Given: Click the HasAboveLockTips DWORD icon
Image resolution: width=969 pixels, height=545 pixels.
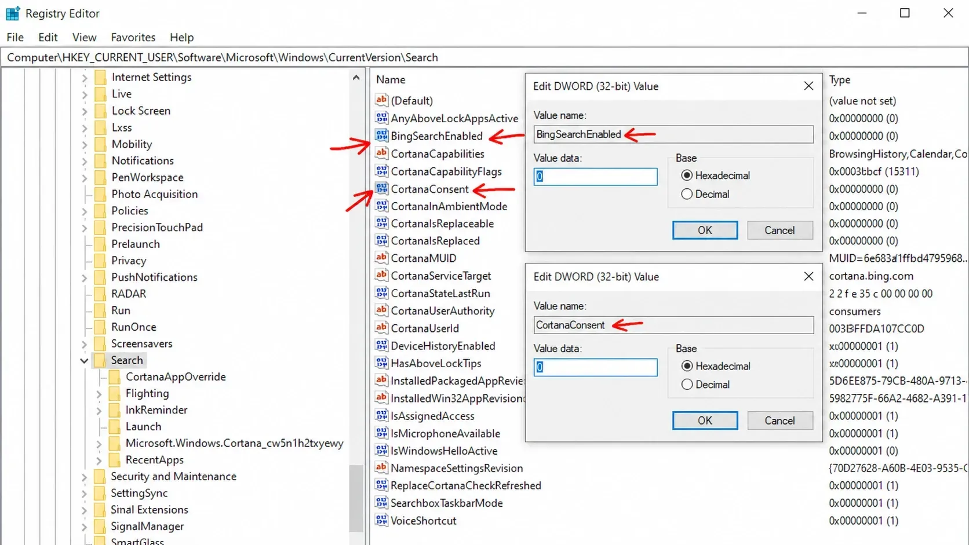Looking at the screenshot, I should pyautogui.click(x=381, y=363).
